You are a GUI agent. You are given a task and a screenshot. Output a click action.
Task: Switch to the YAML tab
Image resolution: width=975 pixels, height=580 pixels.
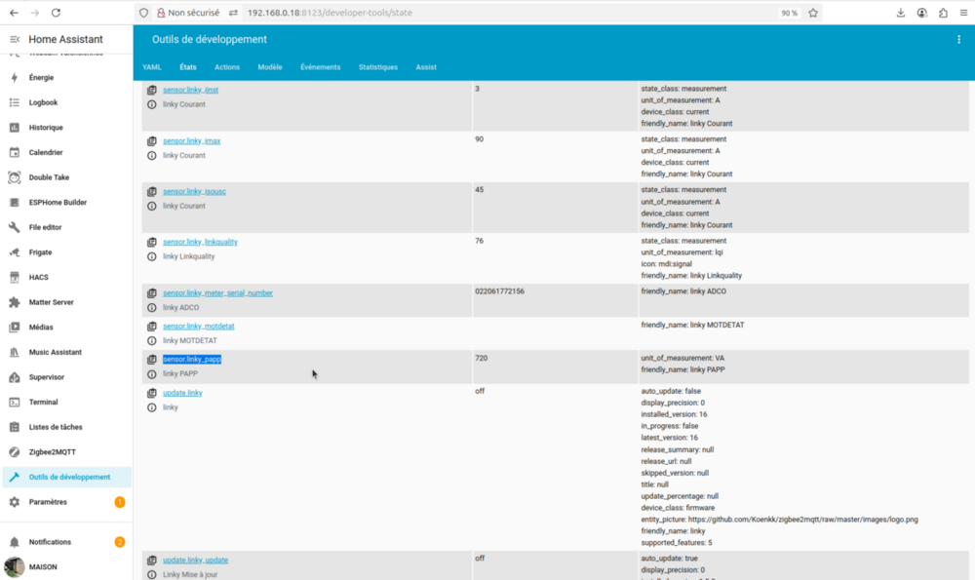[152, 67]
